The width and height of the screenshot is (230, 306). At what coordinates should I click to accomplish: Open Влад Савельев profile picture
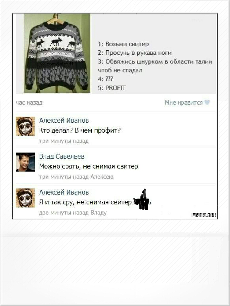coord(25,162)
